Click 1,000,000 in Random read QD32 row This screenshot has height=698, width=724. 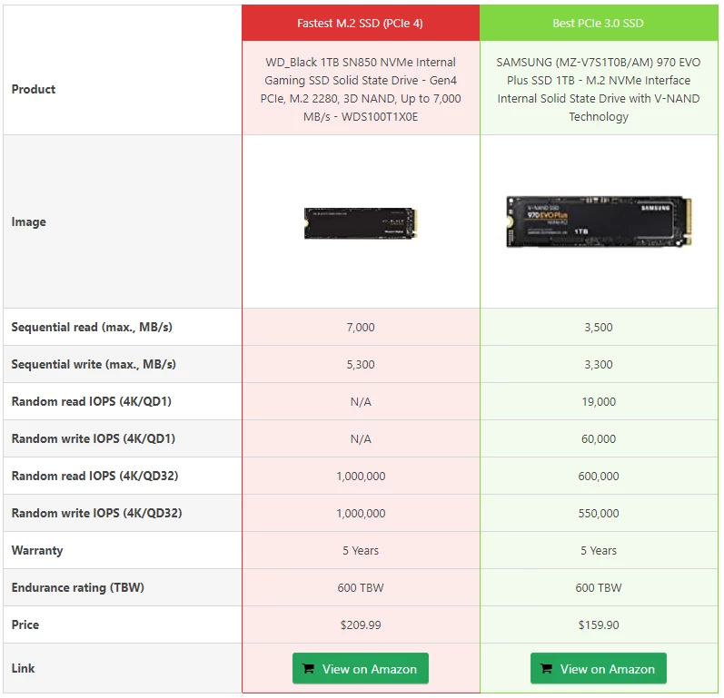coord(361,477)
